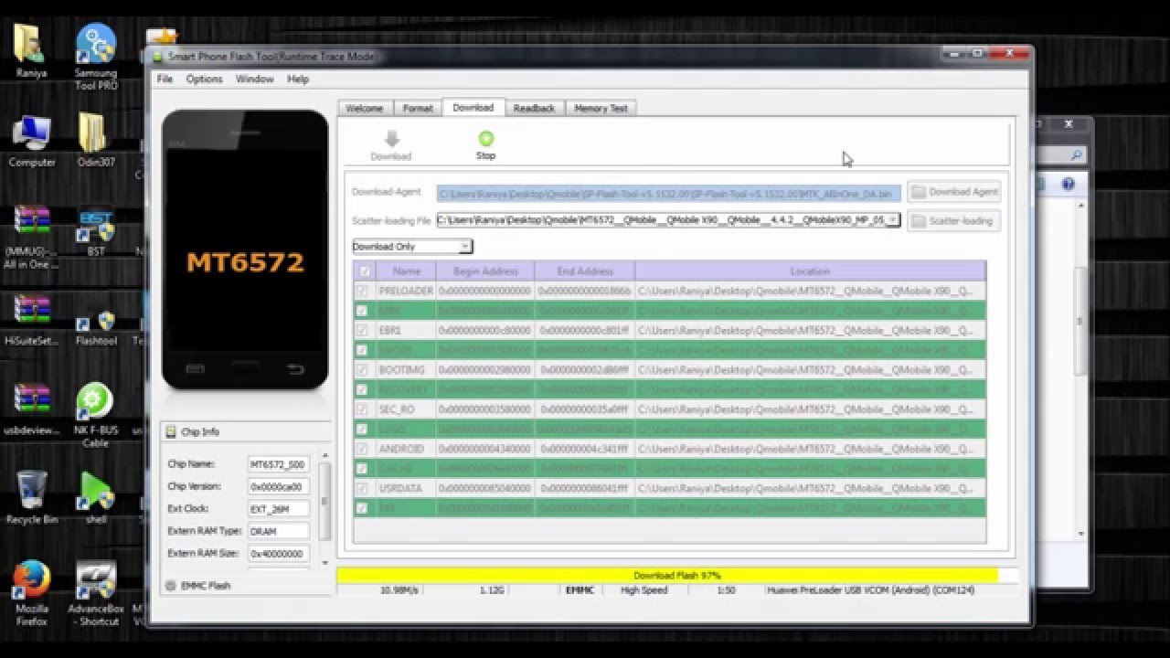Click the Extern RAM Size field
1170x658 pixels.
pyautogui.click(x=278, y=553)
